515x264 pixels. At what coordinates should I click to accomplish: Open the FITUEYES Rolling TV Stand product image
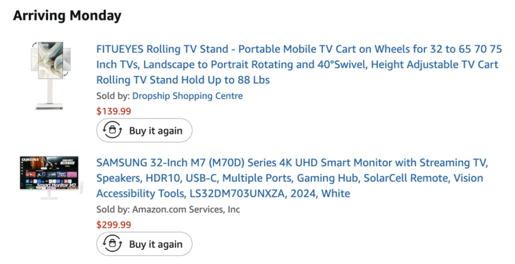[50, 75]
